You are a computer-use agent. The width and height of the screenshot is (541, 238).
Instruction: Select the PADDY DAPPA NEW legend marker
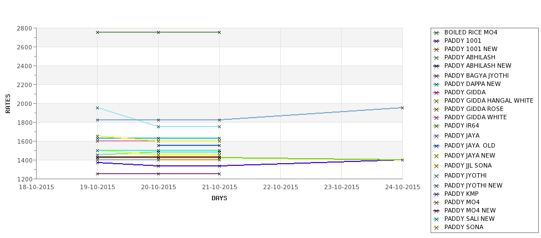[437, 84]
